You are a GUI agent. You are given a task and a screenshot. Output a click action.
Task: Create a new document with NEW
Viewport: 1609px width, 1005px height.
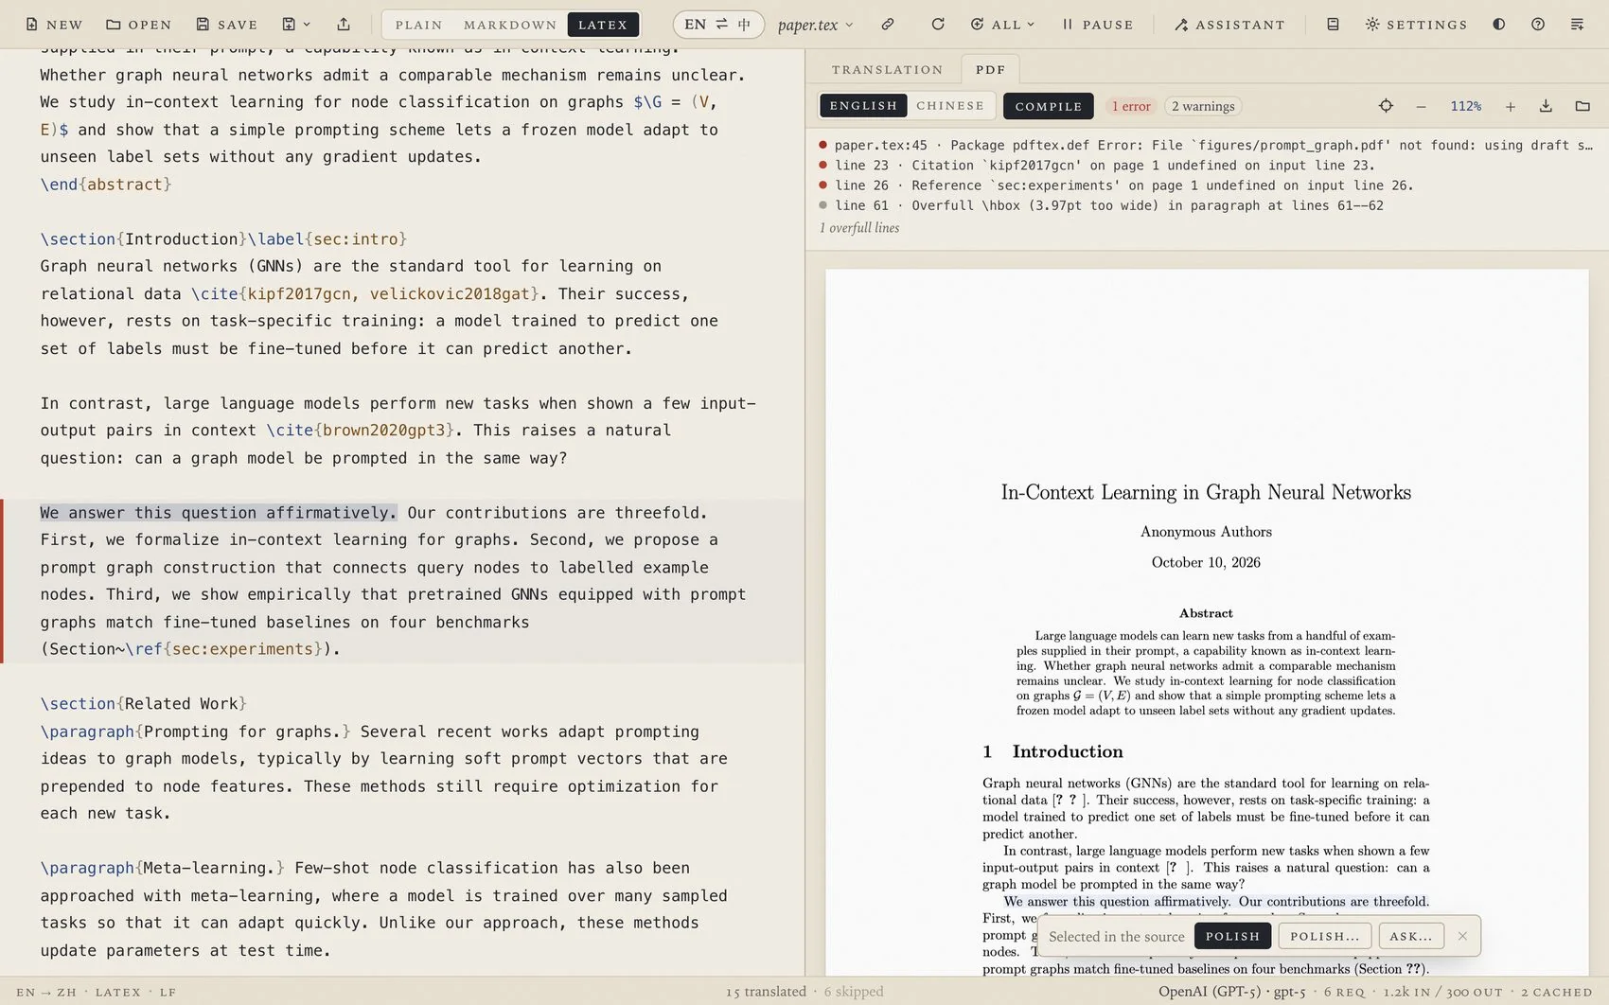[54, 25]
